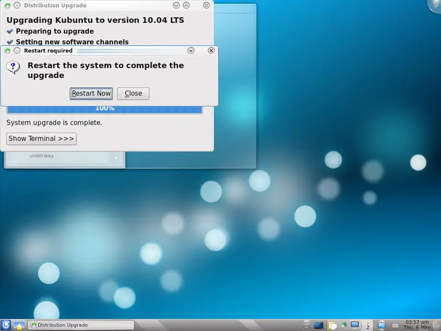Open the KDE Kickoff application launcher

(6, 325)
